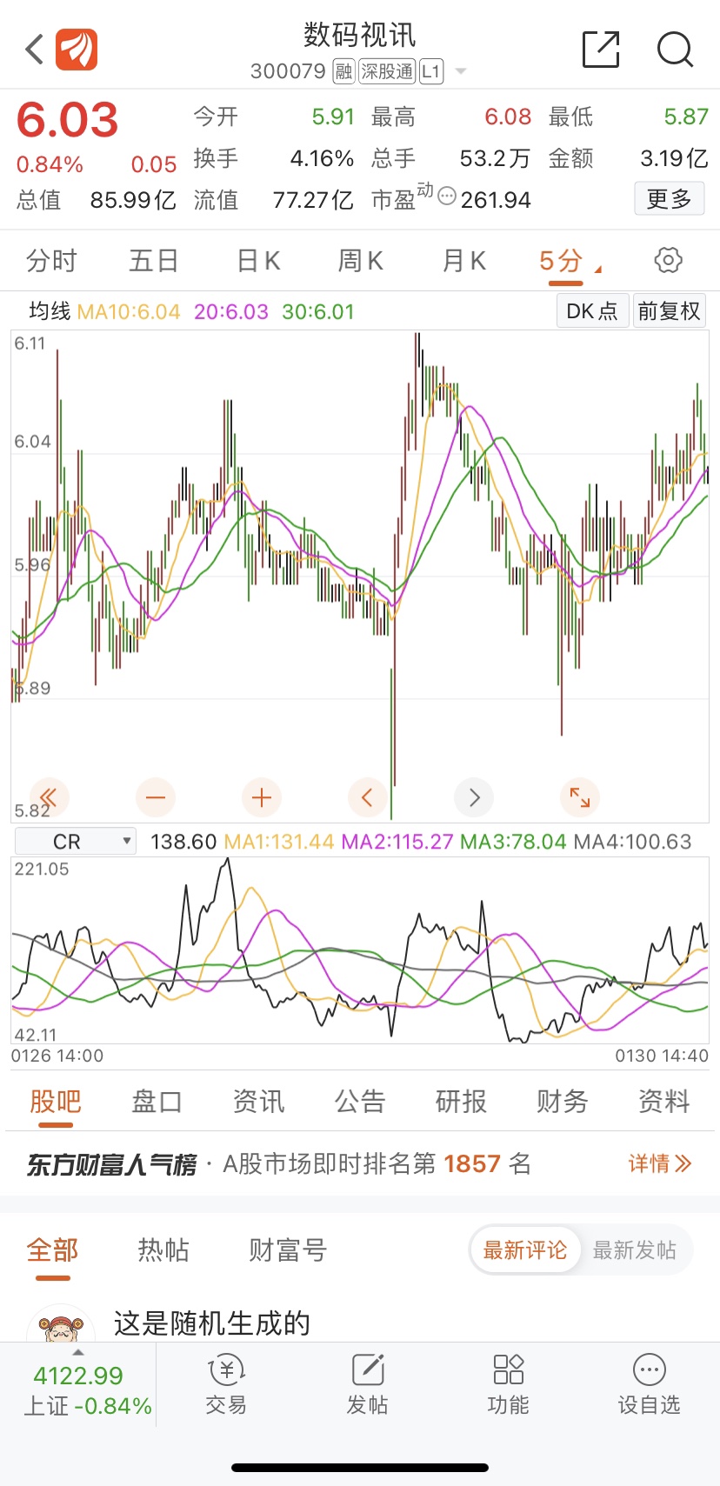Image resolution: width=720 pixels, height=1486 pixels.
Task: Switch to 分时 chart tab
Action: tap(51, 260)
